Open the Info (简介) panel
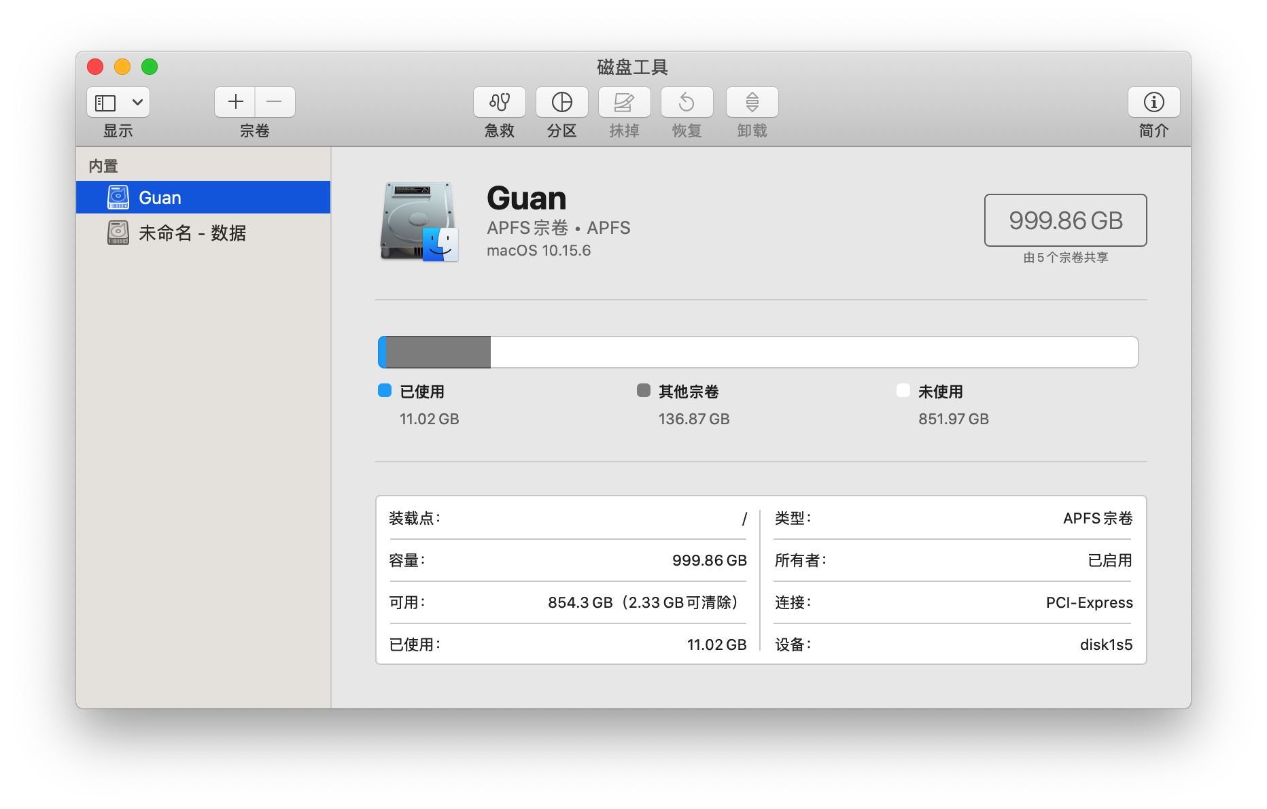 [x=1153, y=102]
